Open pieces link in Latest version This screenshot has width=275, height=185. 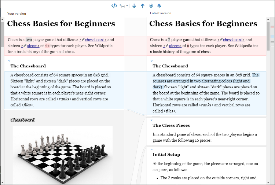(174, 46)
